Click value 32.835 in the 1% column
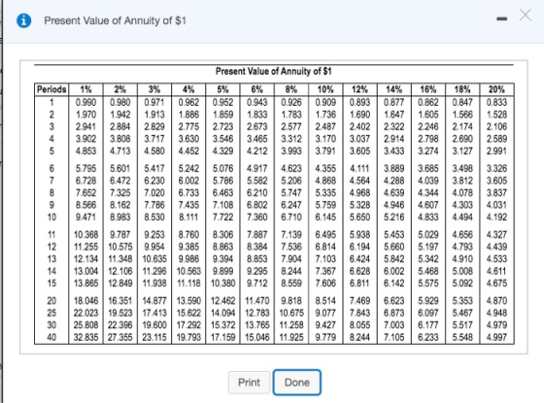The height and width of the screenshot is (403, 544). point(86,337)
